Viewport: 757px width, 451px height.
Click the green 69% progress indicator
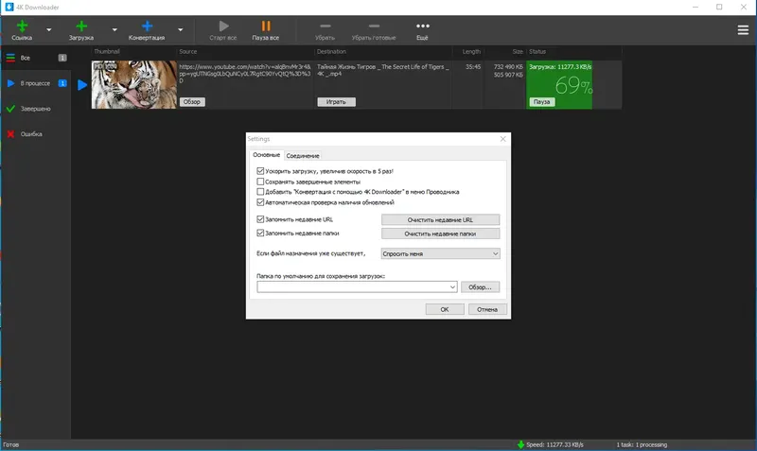(x=573, y=85)
